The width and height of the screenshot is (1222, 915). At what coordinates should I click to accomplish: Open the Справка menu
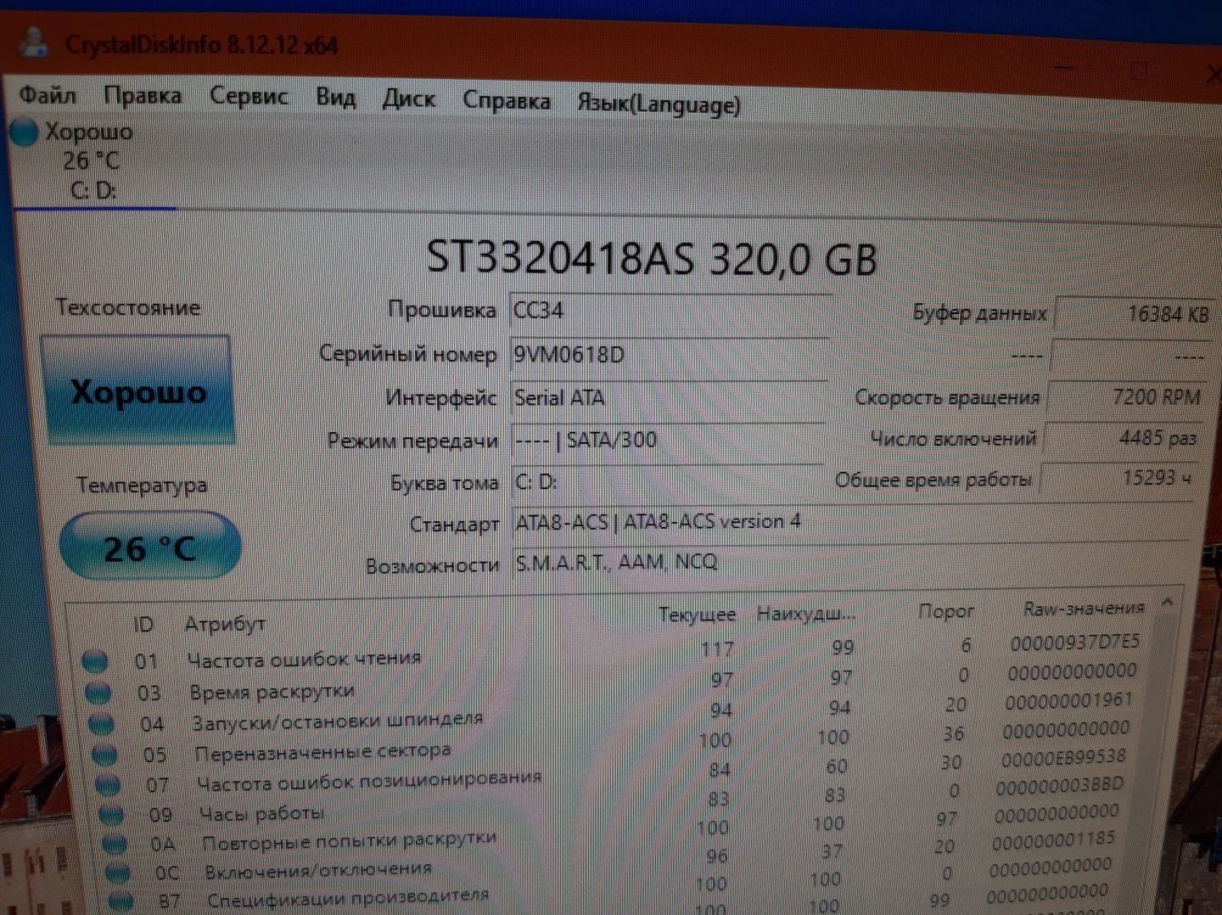(507, 101)
